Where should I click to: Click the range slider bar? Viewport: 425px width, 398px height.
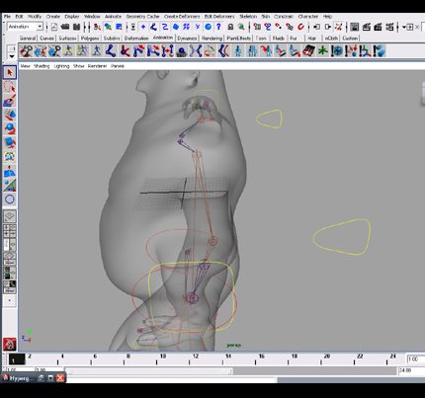(x=149, y=371)
